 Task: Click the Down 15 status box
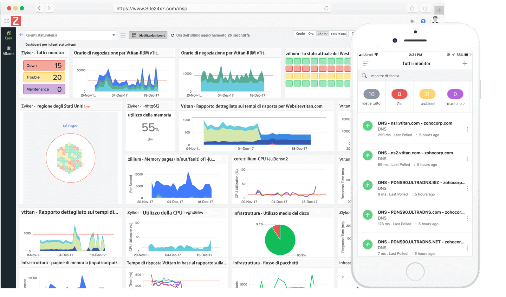pos(44,65)
